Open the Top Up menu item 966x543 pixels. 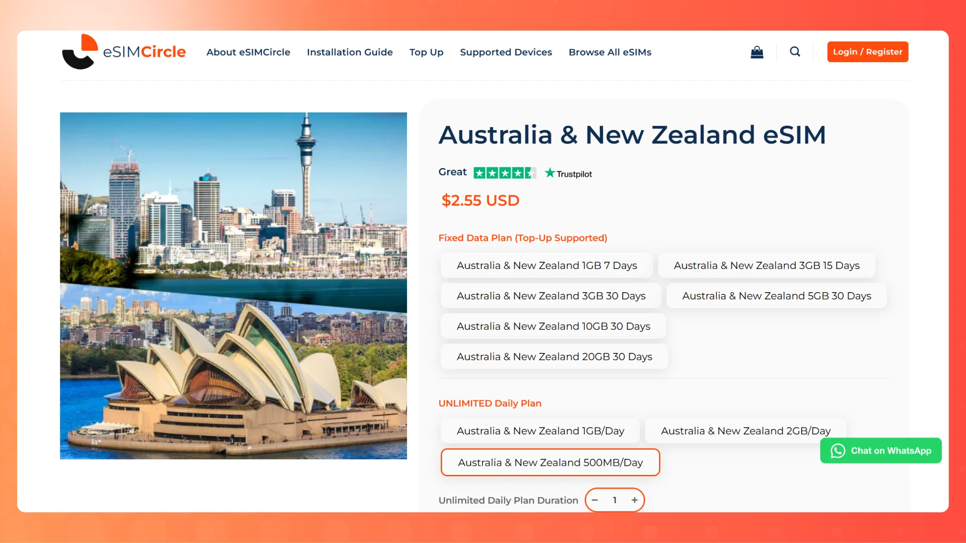(x=426, y=52)
